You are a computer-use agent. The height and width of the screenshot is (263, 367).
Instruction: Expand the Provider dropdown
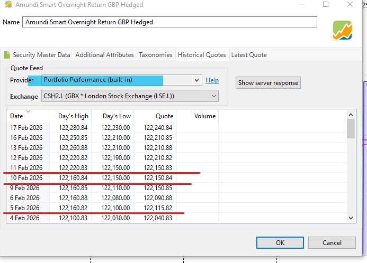point(196,80)
